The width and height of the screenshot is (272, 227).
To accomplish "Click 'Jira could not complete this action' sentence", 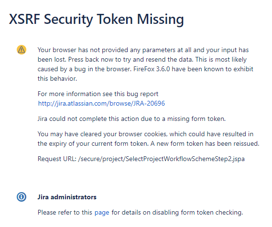I will (131, 119).
